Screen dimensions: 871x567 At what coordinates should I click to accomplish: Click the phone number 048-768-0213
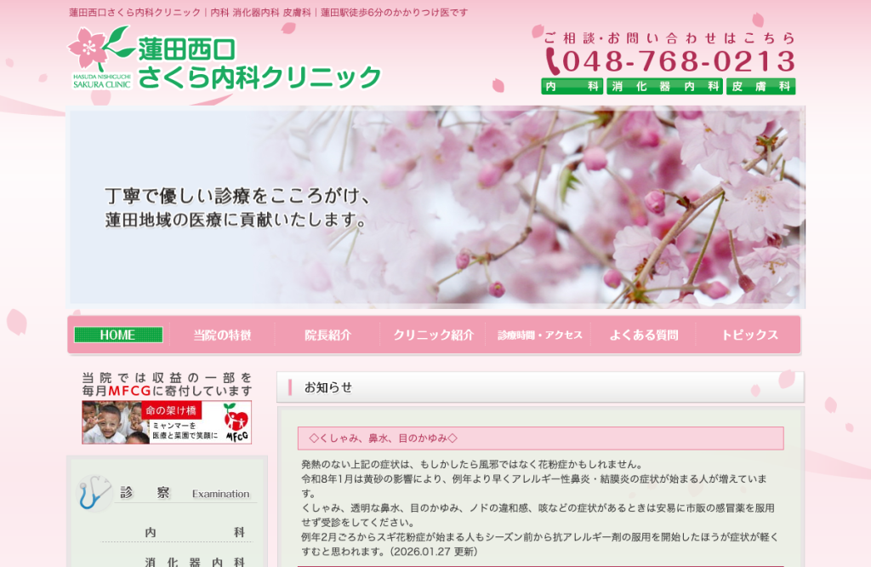tap(679, 61)
